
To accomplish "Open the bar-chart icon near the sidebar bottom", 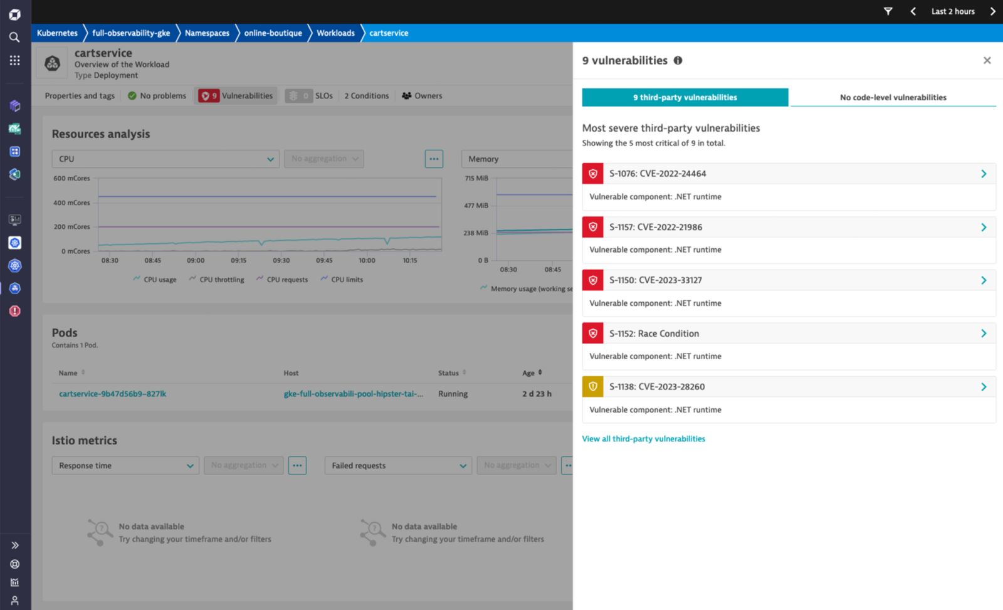I will coord(14,582).
